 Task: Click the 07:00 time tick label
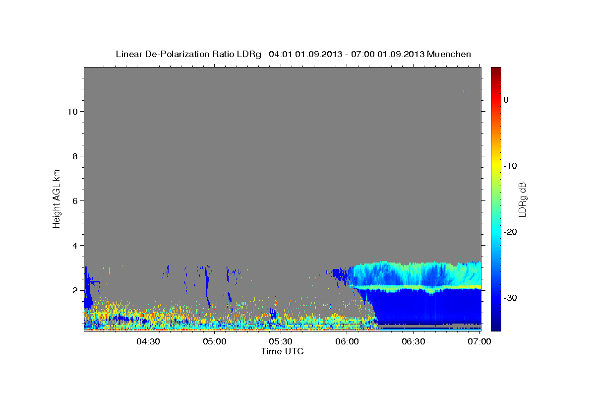(479, 341)
